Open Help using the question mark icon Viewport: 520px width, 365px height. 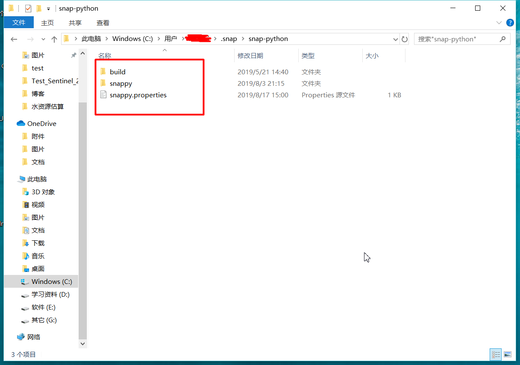pyautogui.click(x=510, y=23)
